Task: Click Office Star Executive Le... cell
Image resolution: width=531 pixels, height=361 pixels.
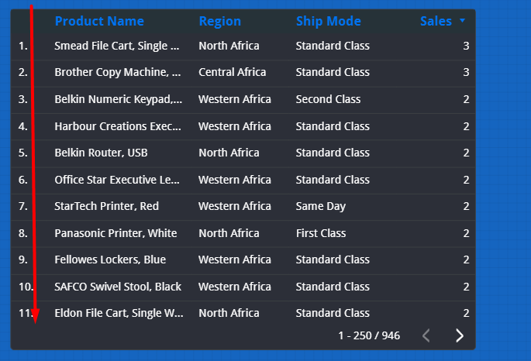Action: pyautogui.click(x=117, y=180)
